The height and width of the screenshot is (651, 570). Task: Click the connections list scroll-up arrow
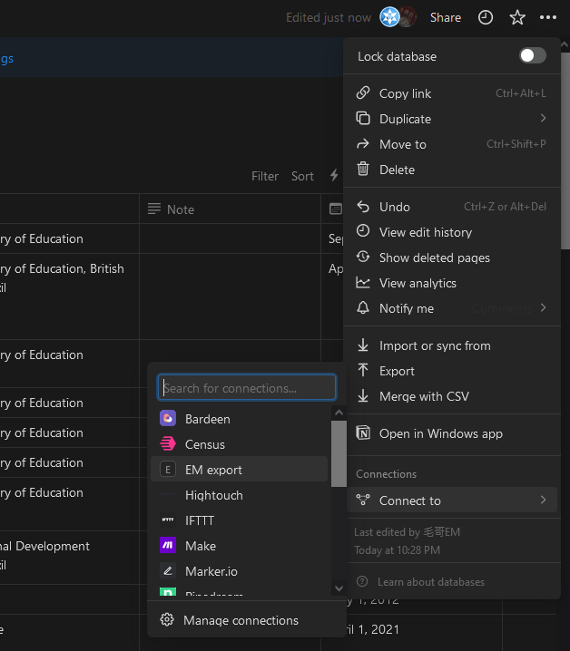coord(339,413)
